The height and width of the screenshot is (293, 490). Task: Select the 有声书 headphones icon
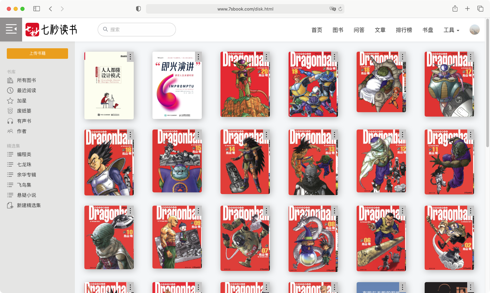point(10,121)
